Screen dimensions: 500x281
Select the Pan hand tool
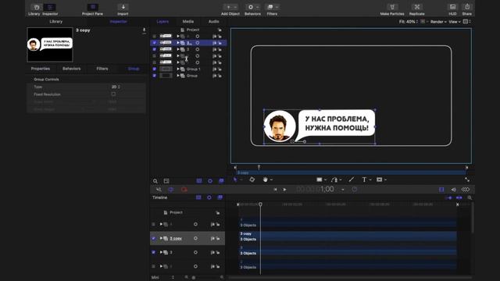[x=266, y=180]
